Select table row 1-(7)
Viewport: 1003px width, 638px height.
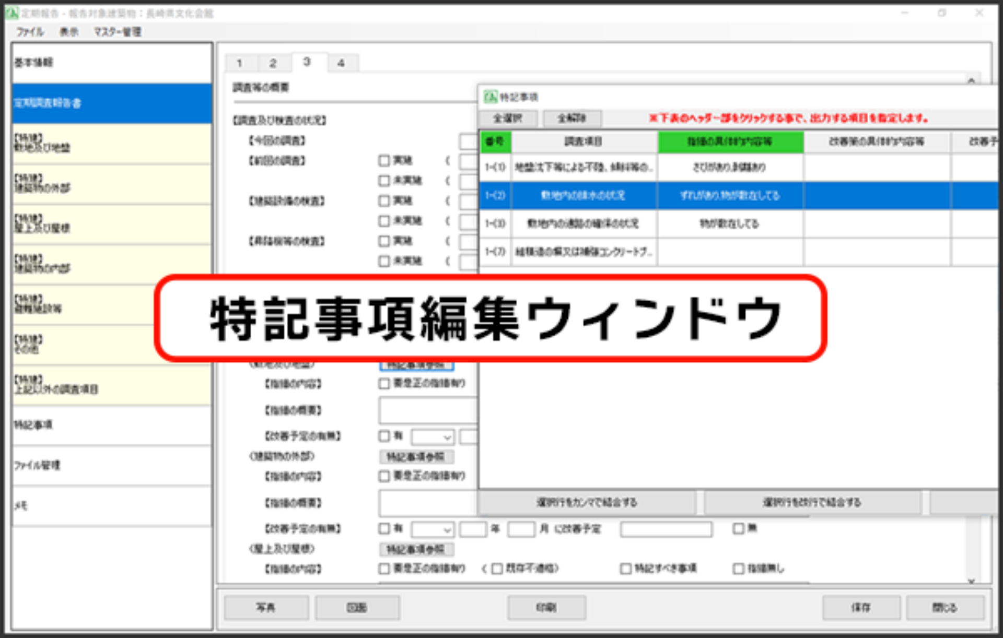pos(739,252)
